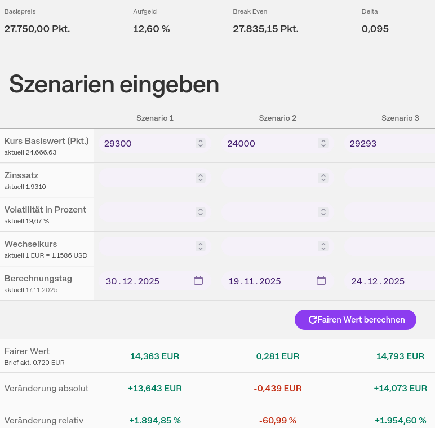
Task: Click the Szenario 1 Volatilität stepper arrows
Action: point(201,212)
